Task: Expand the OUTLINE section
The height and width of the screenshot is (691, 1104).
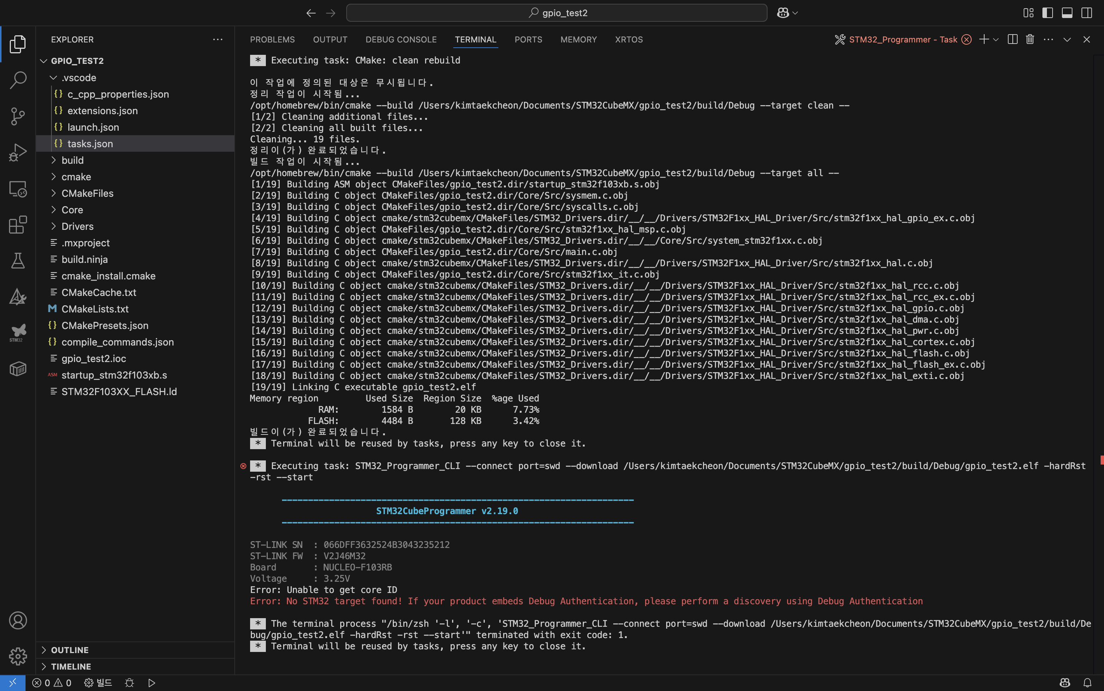Action: (135, 650)
